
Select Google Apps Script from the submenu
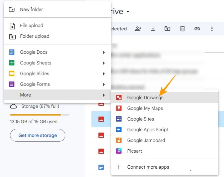(165, 130)
